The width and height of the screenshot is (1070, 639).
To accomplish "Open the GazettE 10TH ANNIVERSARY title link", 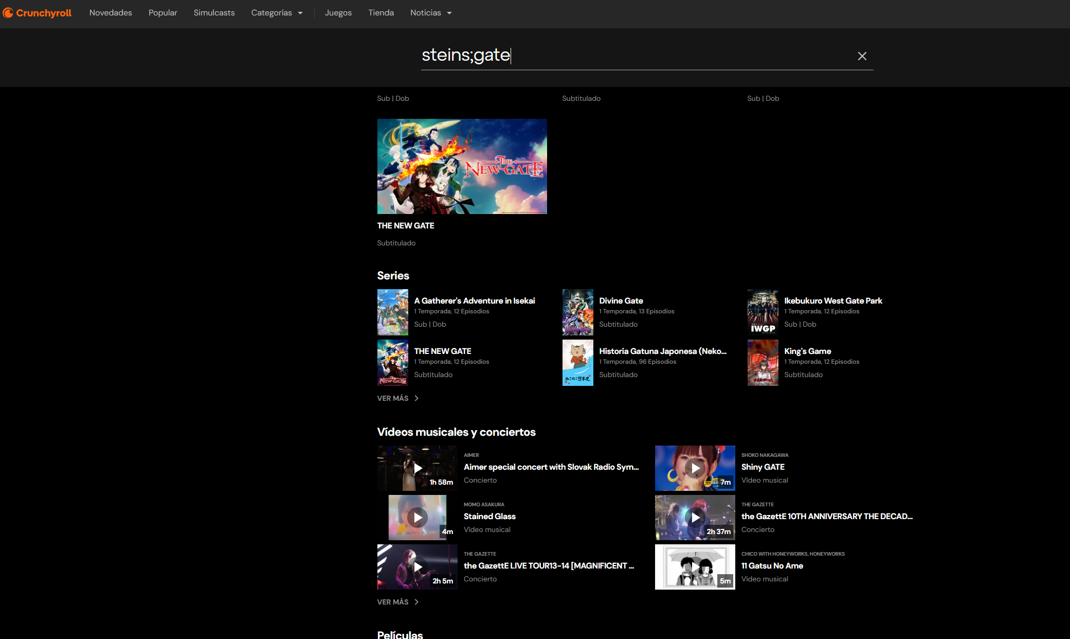I will pyautogui.click(x=827, y=517).
